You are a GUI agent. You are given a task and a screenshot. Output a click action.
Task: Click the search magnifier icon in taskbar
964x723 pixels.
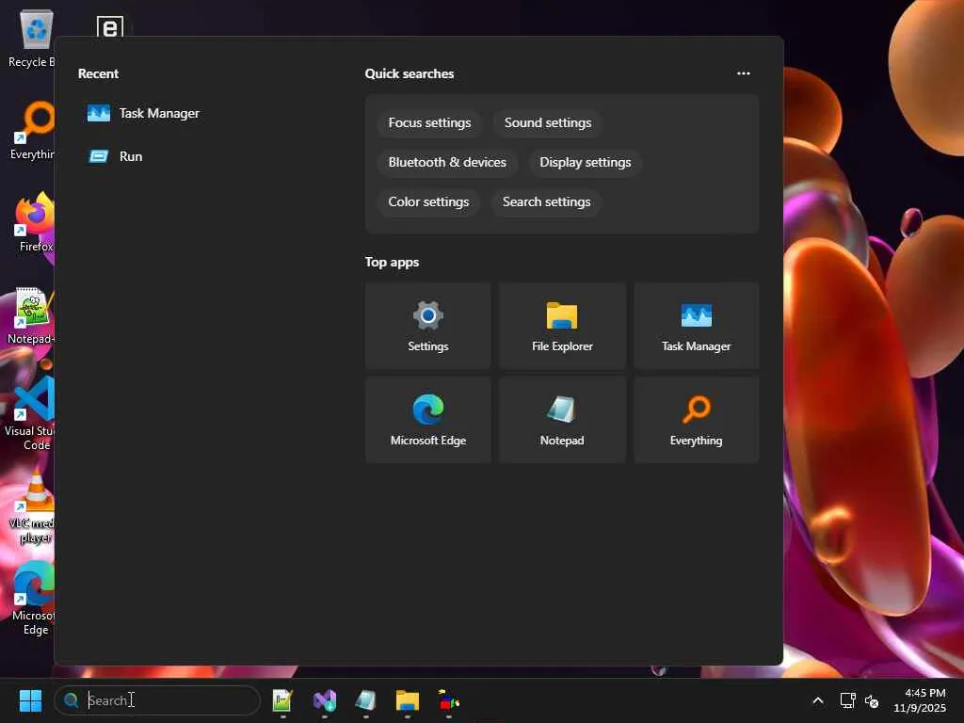[72, 700]
